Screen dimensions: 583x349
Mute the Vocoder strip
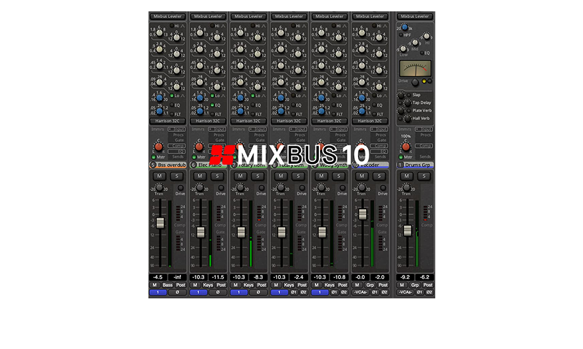click(361, 176)
